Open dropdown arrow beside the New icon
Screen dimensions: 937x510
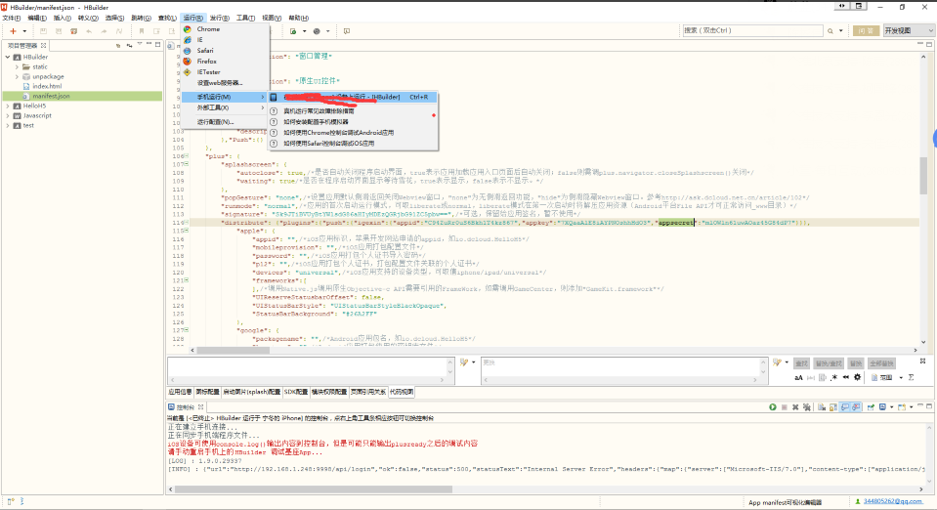click(x=24, y=31)
